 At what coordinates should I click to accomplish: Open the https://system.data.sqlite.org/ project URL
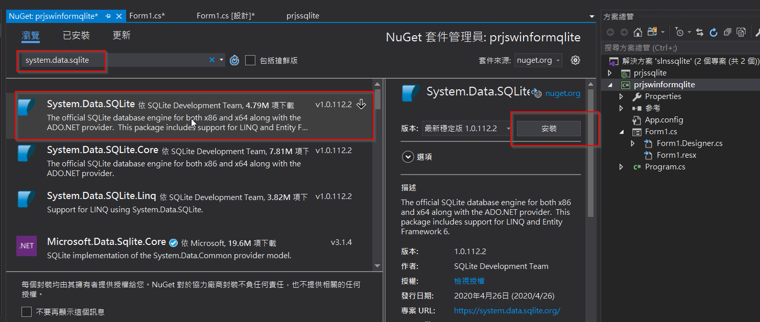(x=507, y=310)
